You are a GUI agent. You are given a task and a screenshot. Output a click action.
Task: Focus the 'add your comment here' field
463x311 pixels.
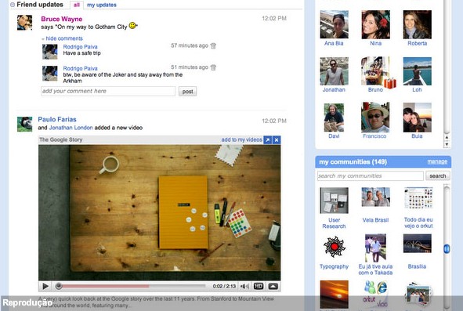coord(108,91)
